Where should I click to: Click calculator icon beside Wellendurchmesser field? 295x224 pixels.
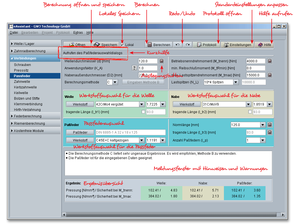pyautogui.click(x=161, y=61)
